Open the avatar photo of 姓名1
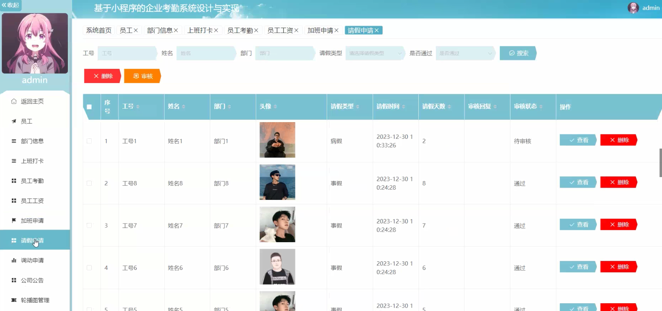This screenshot has height=311, width=662. [277, 140]
